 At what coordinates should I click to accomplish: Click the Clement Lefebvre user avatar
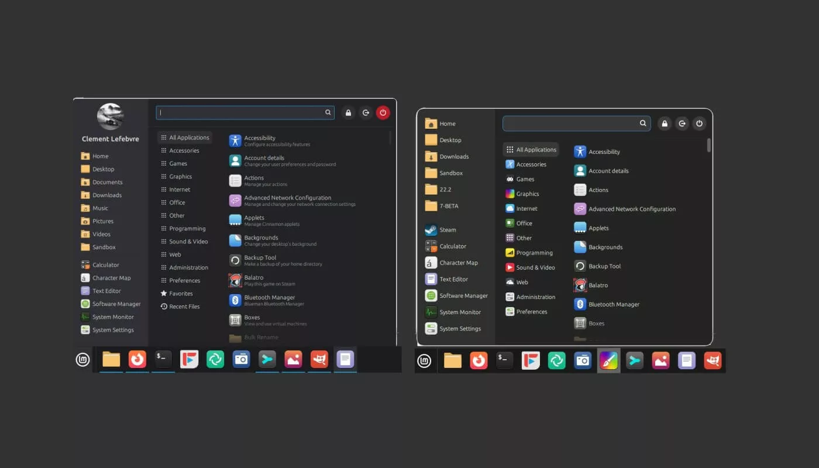pyautogui.click(x=110, y=117)
